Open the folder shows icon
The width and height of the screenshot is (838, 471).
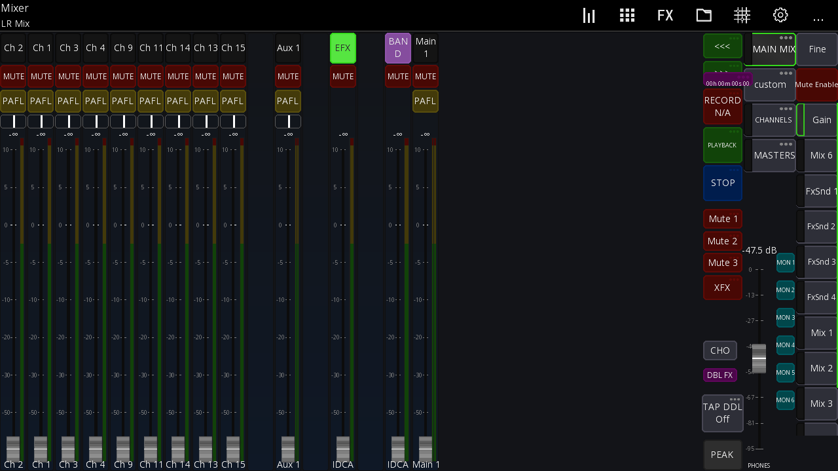coord(704,16)
